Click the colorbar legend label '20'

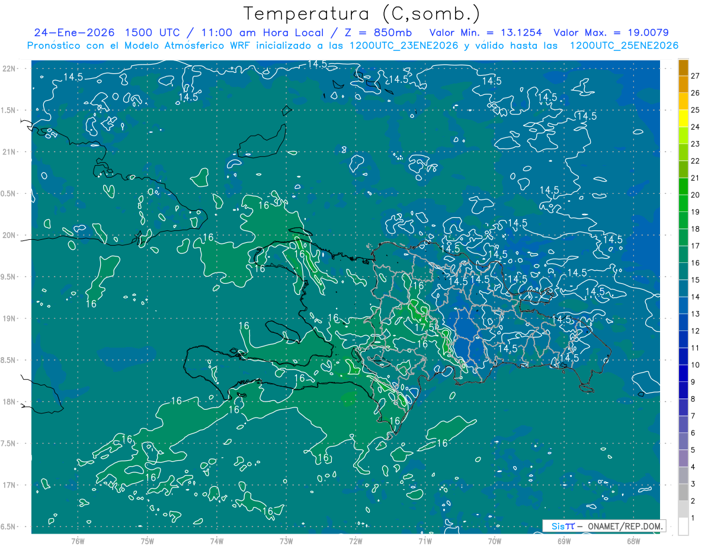(695, 195)
